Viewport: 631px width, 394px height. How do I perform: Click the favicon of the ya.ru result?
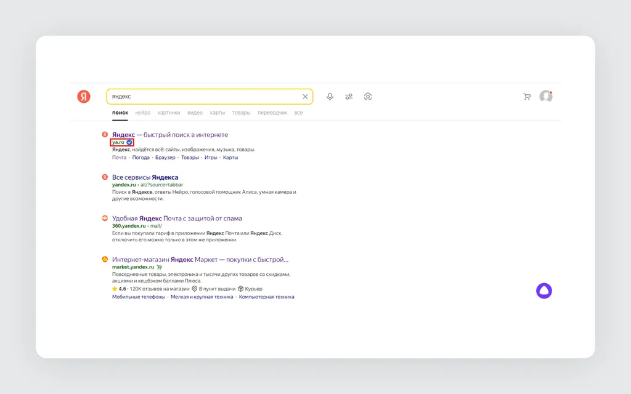(x=105, y=134)
